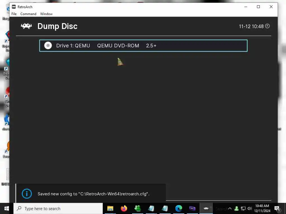Open the File menu
The height and width of the screenshot is (214, 286).
tap(14, 14)
